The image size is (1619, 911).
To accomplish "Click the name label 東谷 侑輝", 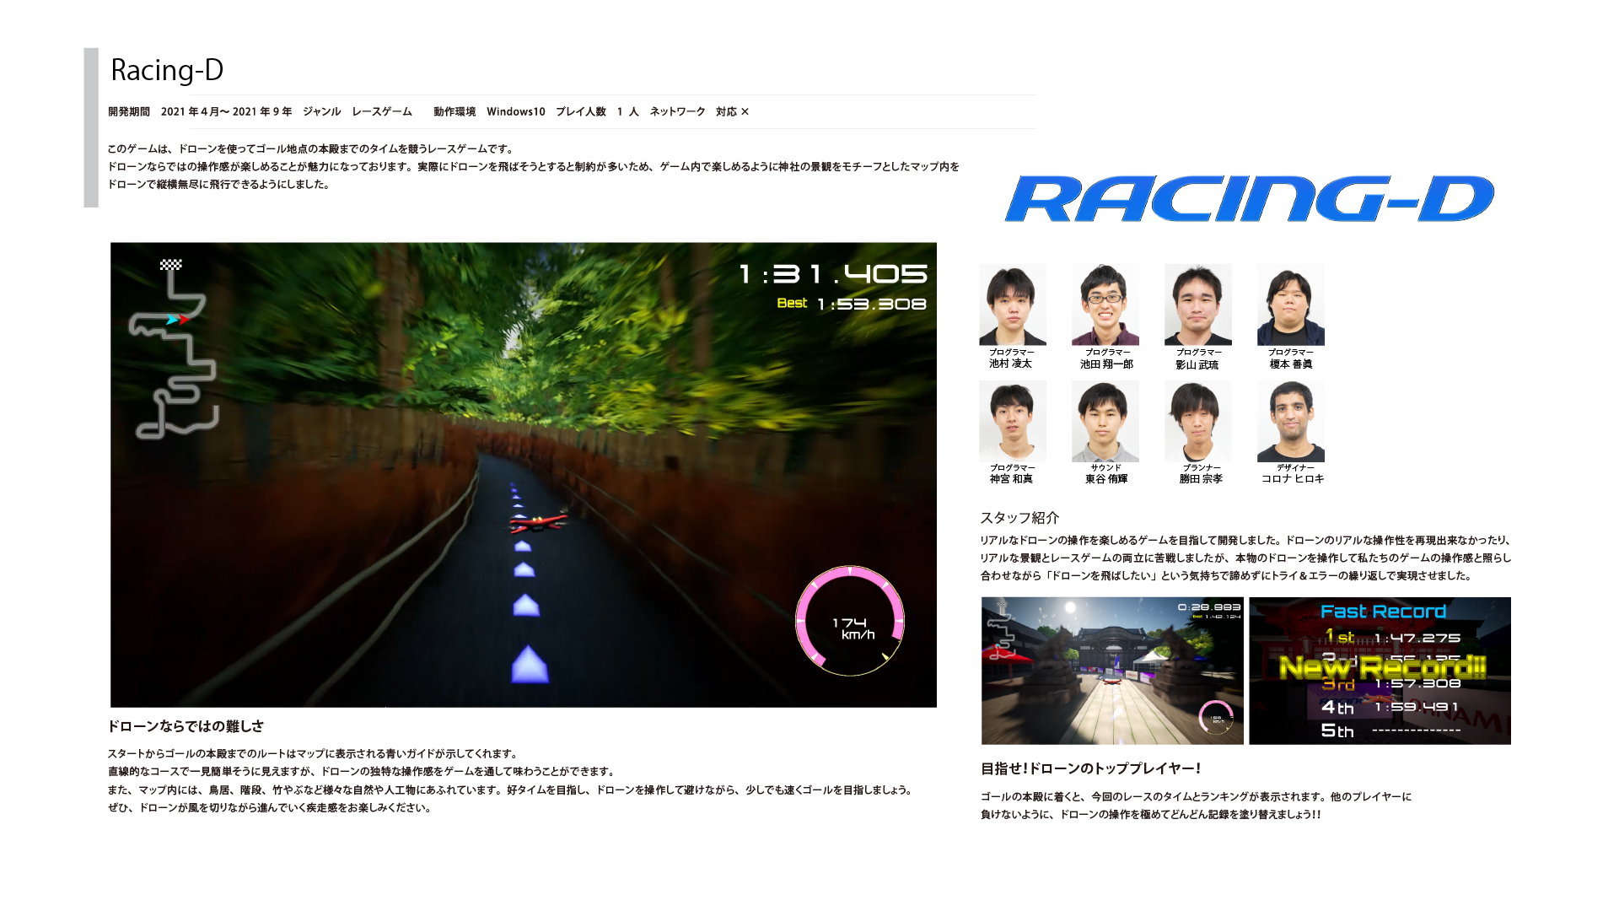I will pos(1105,479).
